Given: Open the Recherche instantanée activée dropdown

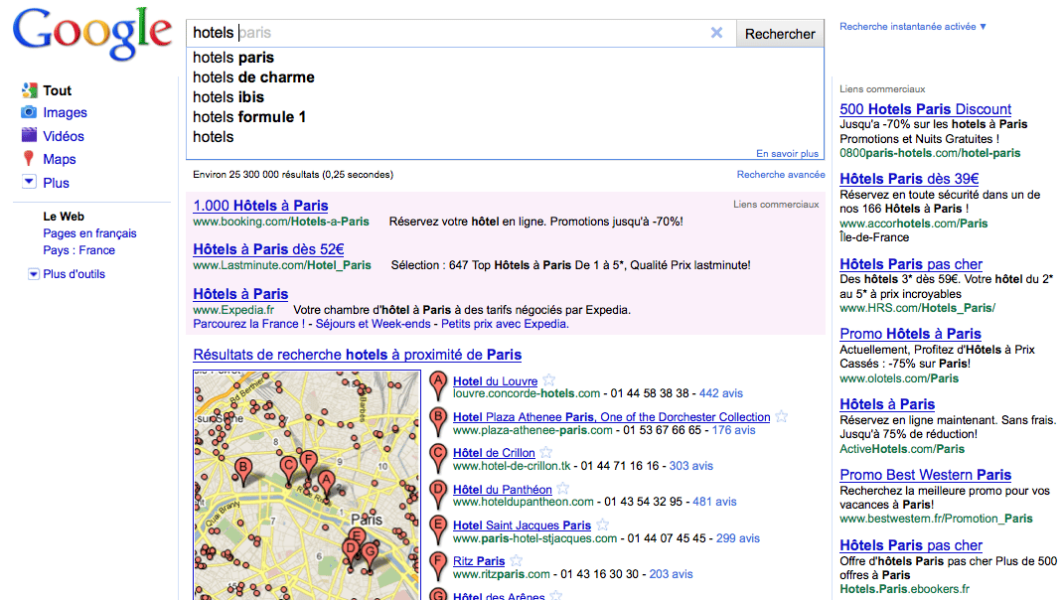Looking at the screenshot, I should [x=913, y=27].
